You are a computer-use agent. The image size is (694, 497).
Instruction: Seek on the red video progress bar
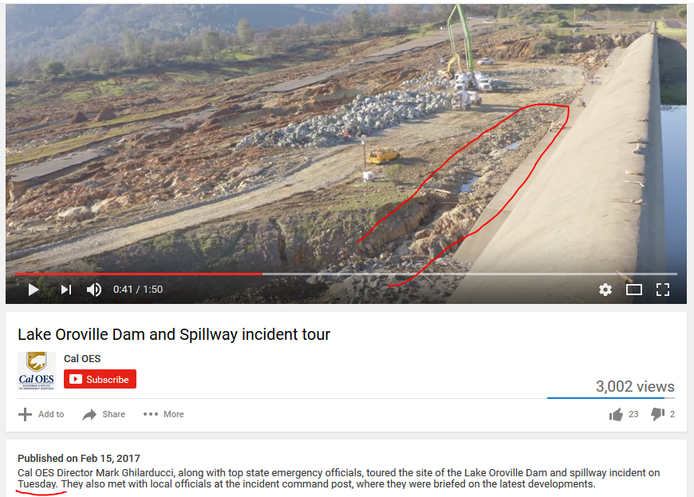[x=139, y=274]
